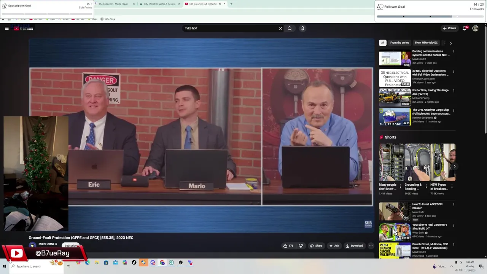This screenshot has height=274, width=487.
Task: Open options for YouTuber vs Real Carpenter video
Action: (454, 225)
